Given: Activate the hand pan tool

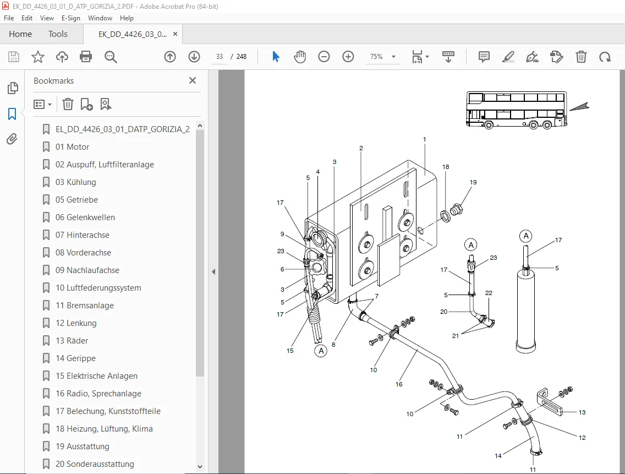Looking at the screenshot, I should [300, 57].
